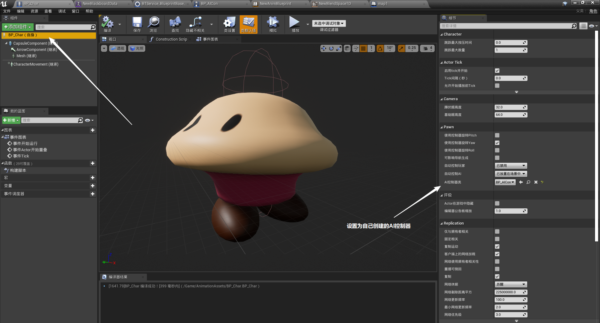
Task: Add a new variable with plus button
Action: tap(92, 186)
